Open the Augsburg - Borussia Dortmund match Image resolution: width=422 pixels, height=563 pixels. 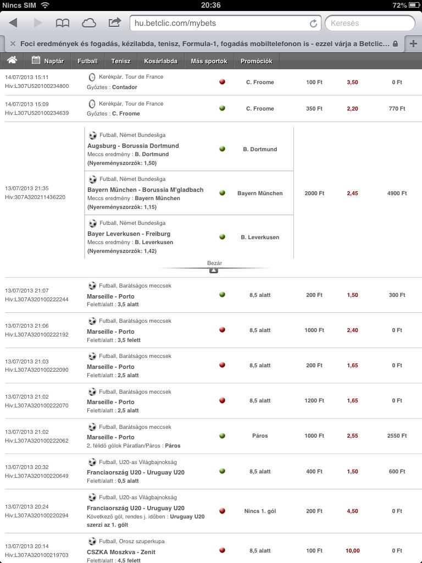133,146
